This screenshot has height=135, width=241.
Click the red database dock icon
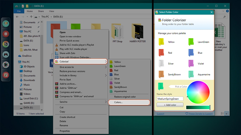(6, 34)
